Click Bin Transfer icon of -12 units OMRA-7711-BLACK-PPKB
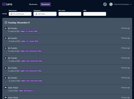The height and width of the screenshot is (99, 134). [x=6, y=38]
